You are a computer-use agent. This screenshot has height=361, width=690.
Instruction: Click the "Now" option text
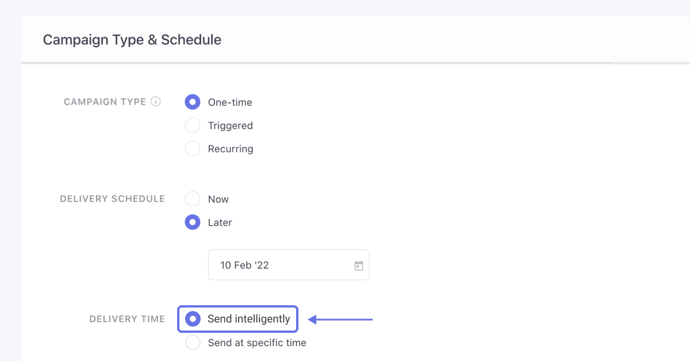click(x=218, y=199)
